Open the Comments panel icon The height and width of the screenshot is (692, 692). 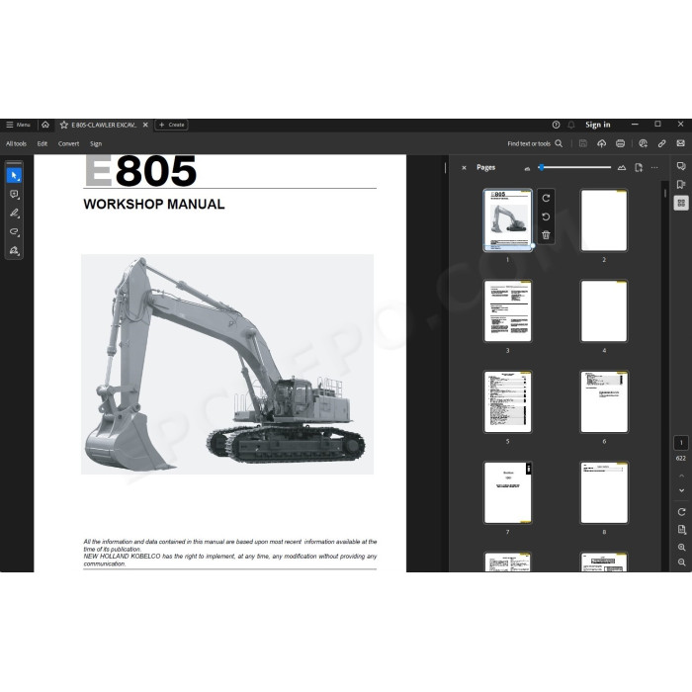pyautogui.click(x=681, y=166)
